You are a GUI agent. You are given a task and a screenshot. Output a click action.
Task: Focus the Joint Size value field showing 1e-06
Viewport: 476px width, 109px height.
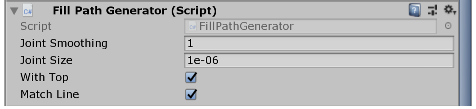click(319, 61)
